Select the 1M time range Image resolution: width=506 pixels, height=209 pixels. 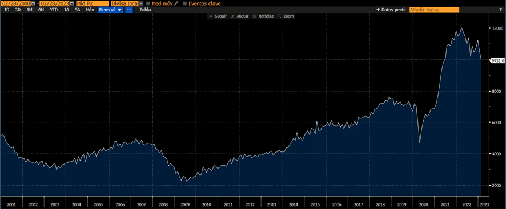tap(29, 10)
